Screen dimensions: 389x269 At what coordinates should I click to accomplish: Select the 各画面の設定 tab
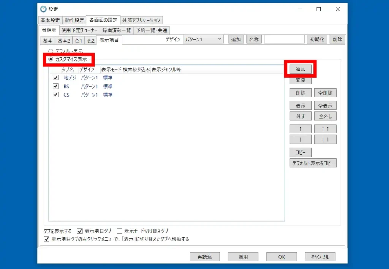coord(103,20)
